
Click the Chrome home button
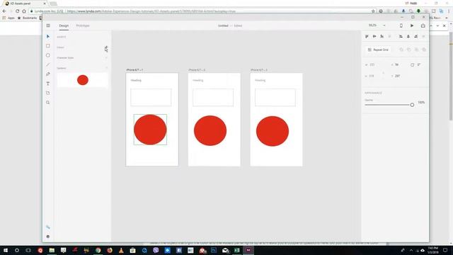point(24,11)
